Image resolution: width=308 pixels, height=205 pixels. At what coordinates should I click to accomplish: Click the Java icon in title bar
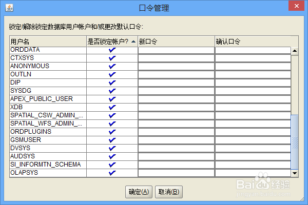tap(9, 8)
